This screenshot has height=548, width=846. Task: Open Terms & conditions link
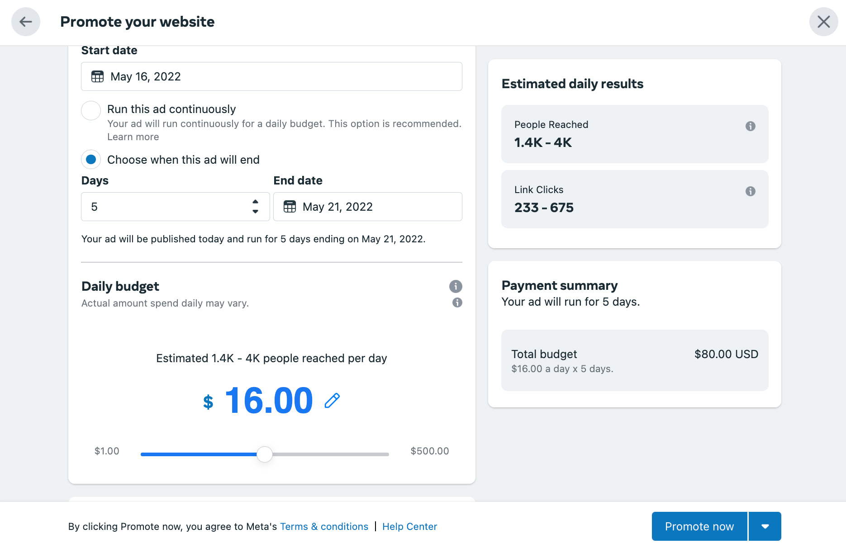pyautogui.click(x=324, y=526)
